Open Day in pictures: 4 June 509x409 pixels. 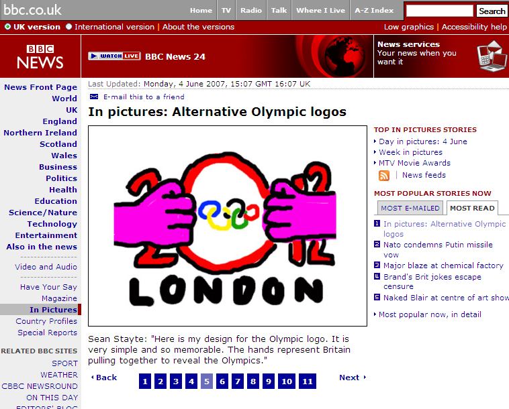(x=422, y=141)
